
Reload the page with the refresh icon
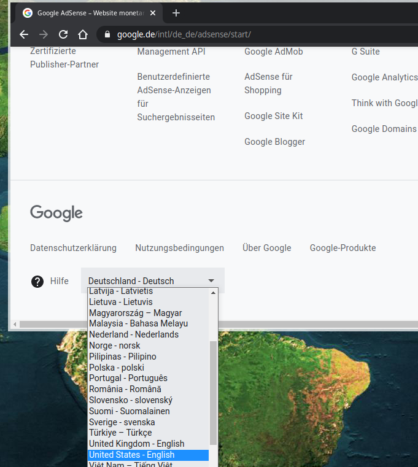[63, 34]
